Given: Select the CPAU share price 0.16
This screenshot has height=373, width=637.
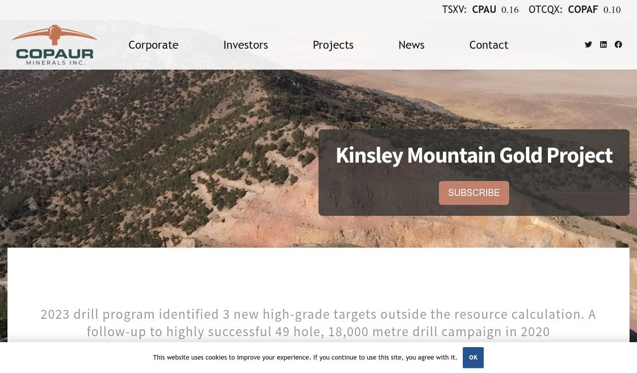Looking at the screenshot, I should pos(510,10).
